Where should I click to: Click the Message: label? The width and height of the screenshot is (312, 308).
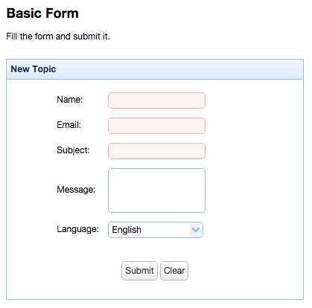click(x=76, y=190)
